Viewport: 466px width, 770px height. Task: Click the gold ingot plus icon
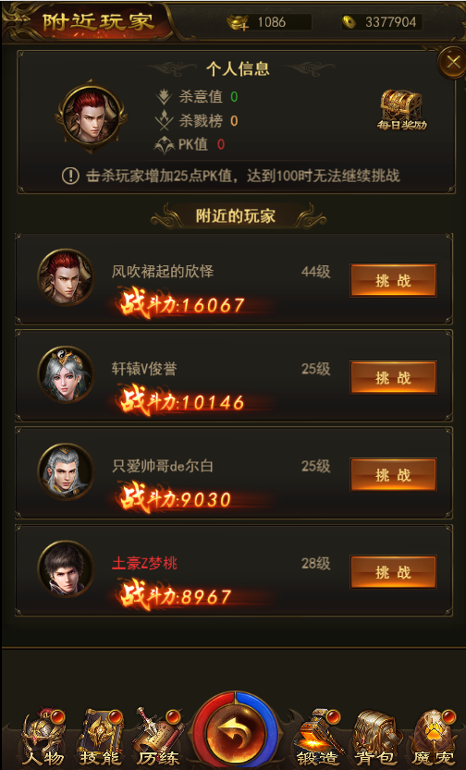[x=239, y=22]
